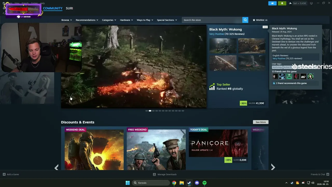This screenshot has height=187, width=332.
Task: Expand the Special Sections dropdown
Action: (x=167, y=20)
